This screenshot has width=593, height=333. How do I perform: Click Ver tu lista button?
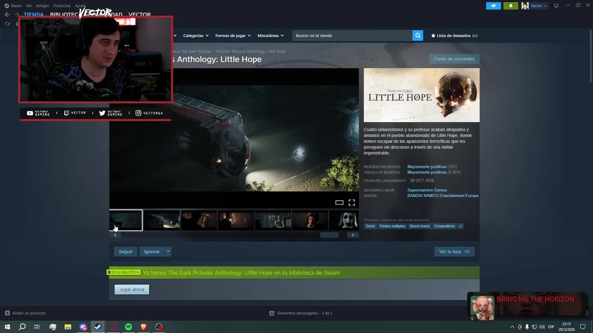click(454, 252)
